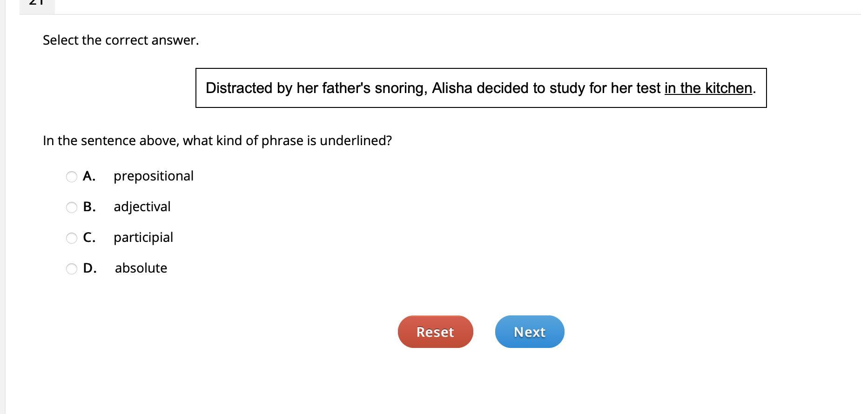Select radio button for option B

click(72, 207)
